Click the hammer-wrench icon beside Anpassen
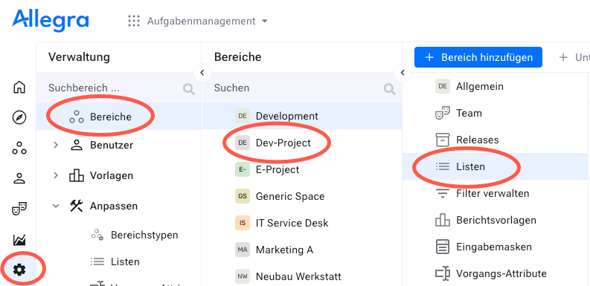This screenshot has width=590, height=286. [x=77, y=206]
